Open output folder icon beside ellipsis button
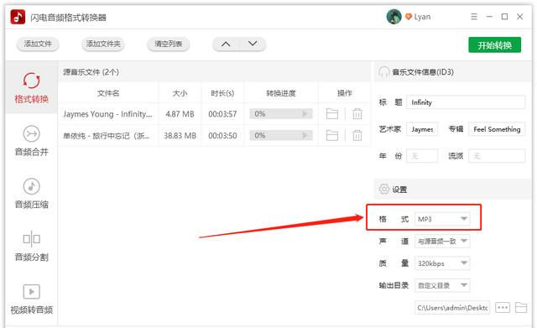The image size is (537, 328). coord(521,308)
